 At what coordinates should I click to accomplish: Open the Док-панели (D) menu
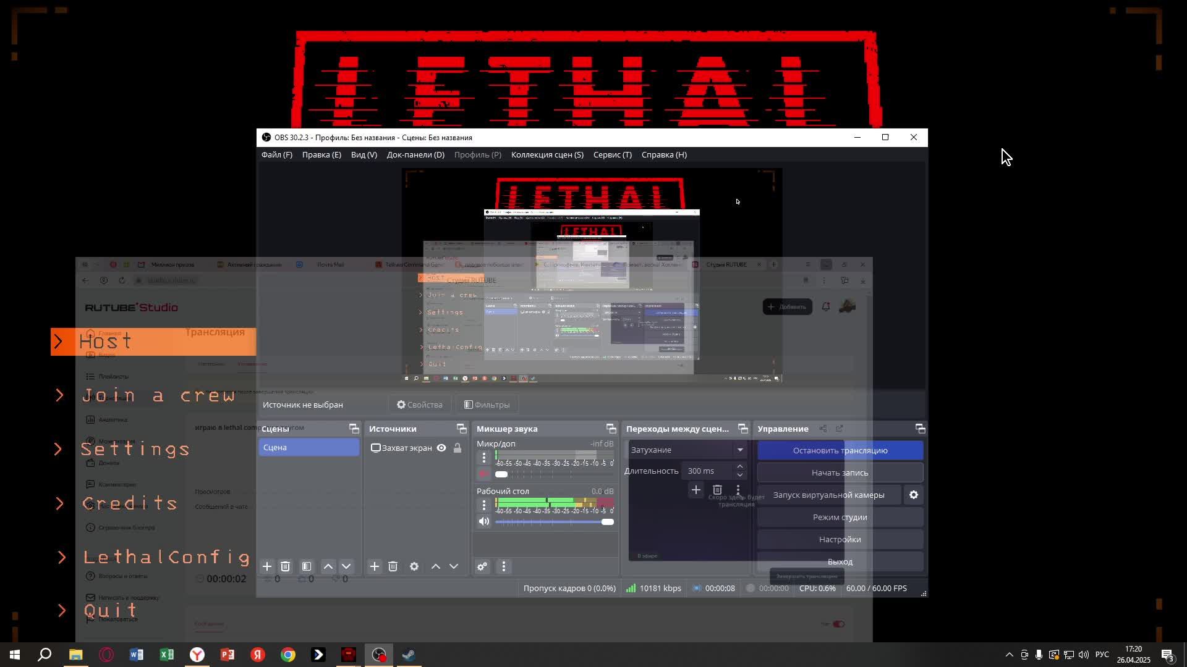click(x=415, y=154)
